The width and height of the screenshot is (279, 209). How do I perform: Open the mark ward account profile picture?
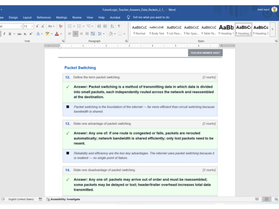click(x=275, y=9)
